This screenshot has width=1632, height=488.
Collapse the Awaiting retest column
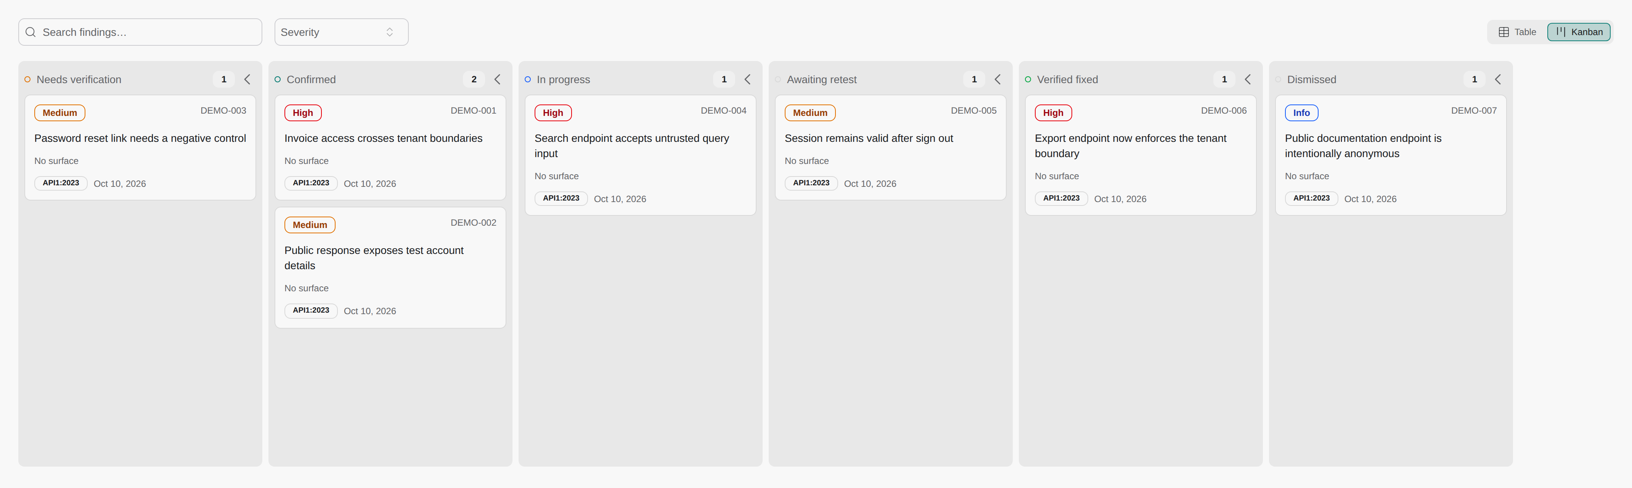click(998, 79)
